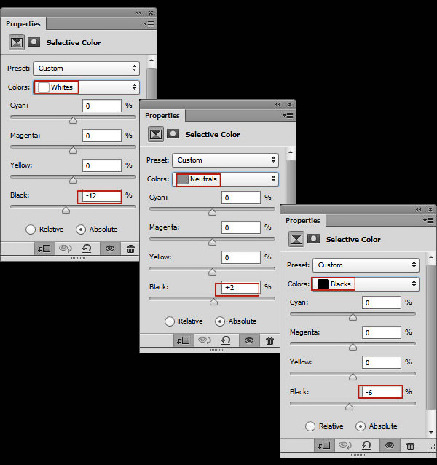Viewport: 437px width, 465px height.
Task: Click Cyan value field in Neutrals panel
Action: point(241,198)
